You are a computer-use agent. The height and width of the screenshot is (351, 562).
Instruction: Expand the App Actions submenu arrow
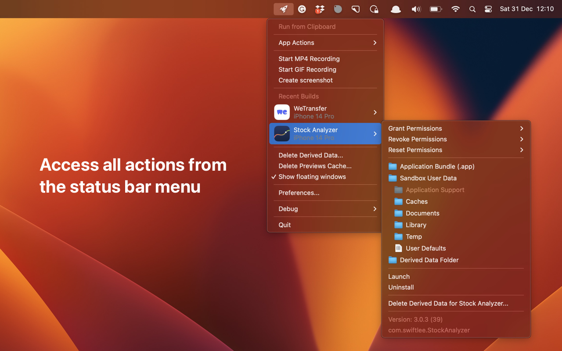click(375, 43)
